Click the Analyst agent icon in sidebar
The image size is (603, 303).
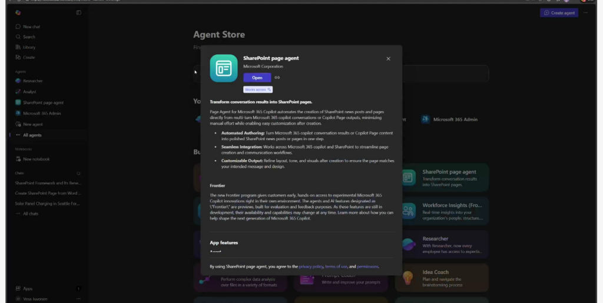(x=18, y=92)
